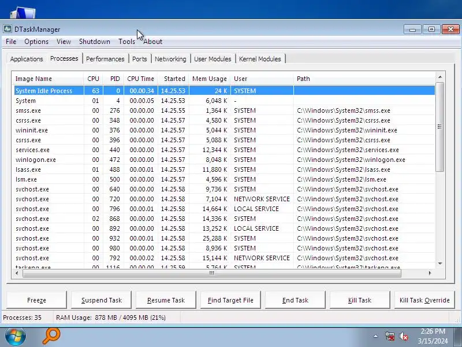
Task: Click the DTaskManager title bar icon
Action: 8,29
